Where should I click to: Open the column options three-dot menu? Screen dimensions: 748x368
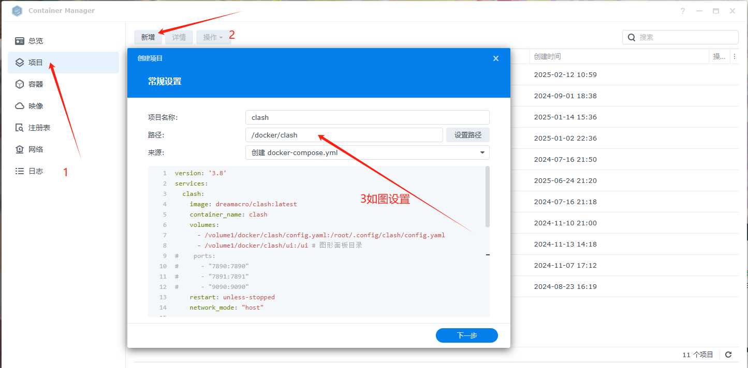pyautogui.click(x=734, y=56)
